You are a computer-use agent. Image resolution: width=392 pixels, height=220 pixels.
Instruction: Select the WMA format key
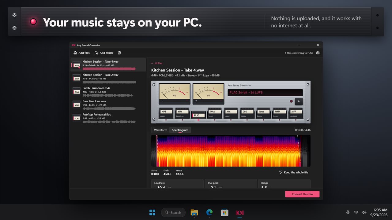click(x=280, y=113)
